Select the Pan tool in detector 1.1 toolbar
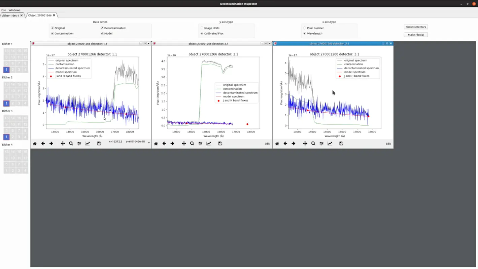 click(x=63, y=144)
